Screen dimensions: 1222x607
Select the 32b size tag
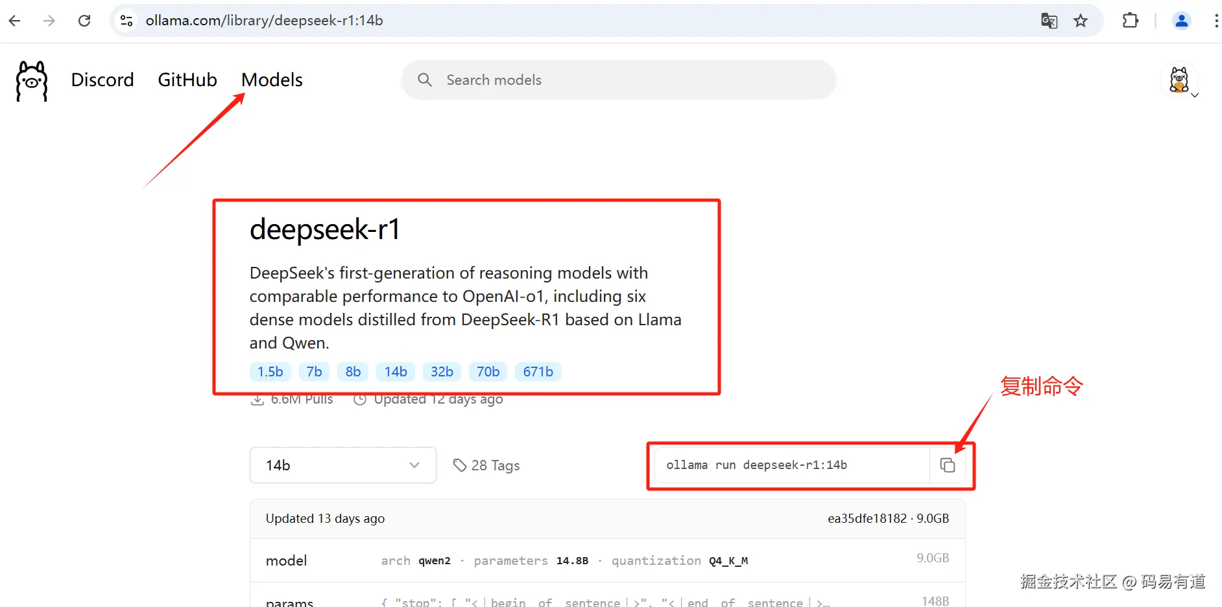pos(442,372)
